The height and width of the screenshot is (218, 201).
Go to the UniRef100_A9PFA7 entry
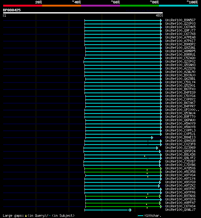pos(180,203)
